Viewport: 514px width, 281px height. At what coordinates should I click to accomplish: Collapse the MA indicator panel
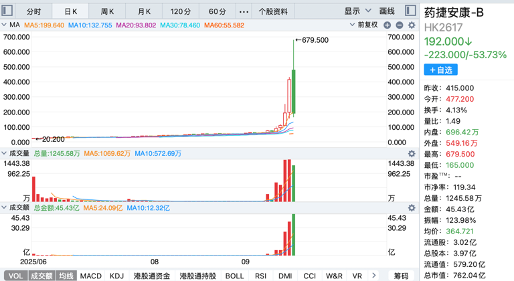point(5,25)
